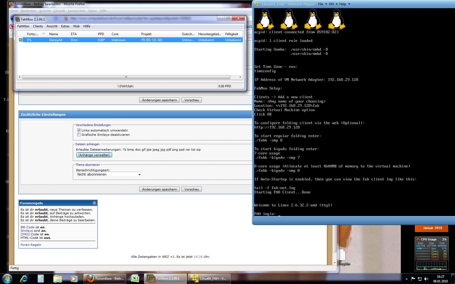The height and width of the screenshot is (284, 455).
Task: Open the Clients menu in FahMon
Action: pos(38,26)
